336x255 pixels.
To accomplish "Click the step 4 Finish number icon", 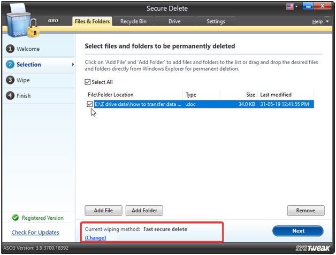I will coord(10,96).
